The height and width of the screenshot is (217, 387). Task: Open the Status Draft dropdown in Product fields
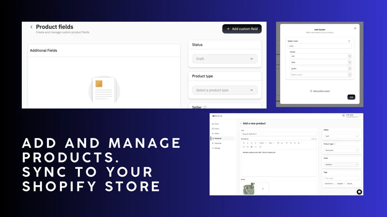(x=224, y=59)
